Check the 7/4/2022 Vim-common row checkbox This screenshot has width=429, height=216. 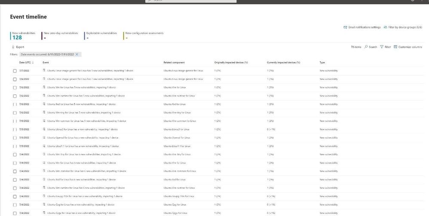15,171
